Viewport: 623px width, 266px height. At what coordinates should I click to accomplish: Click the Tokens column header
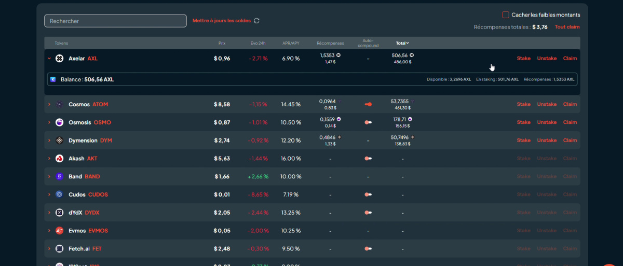(x=61, y=43)
